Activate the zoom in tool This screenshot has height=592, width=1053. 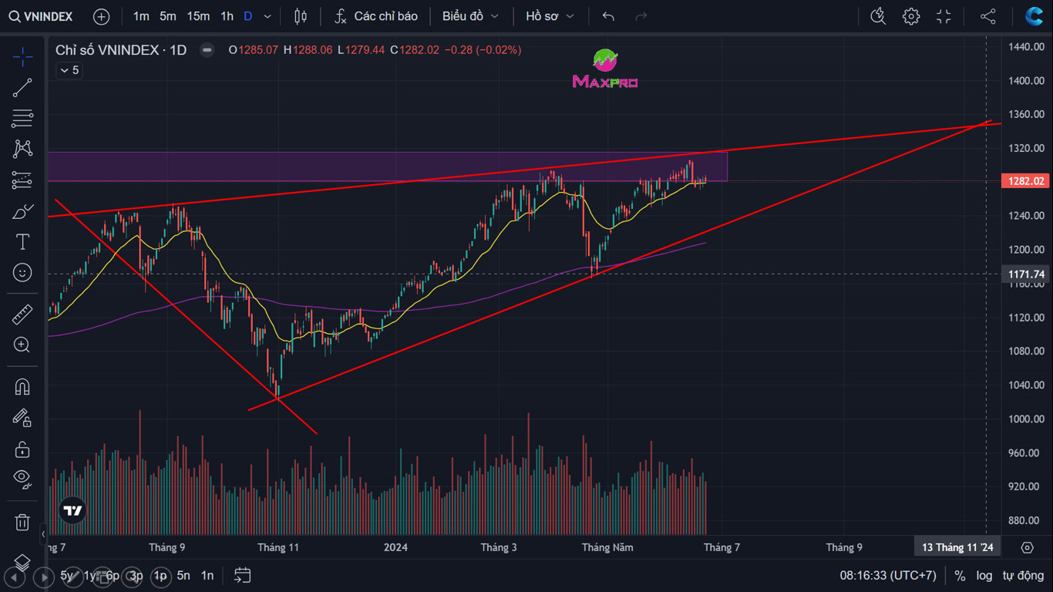point(22,345)
